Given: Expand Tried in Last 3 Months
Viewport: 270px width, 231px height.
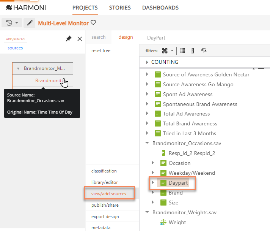Looking at the screenshot, I should click(x=147, y=133).
